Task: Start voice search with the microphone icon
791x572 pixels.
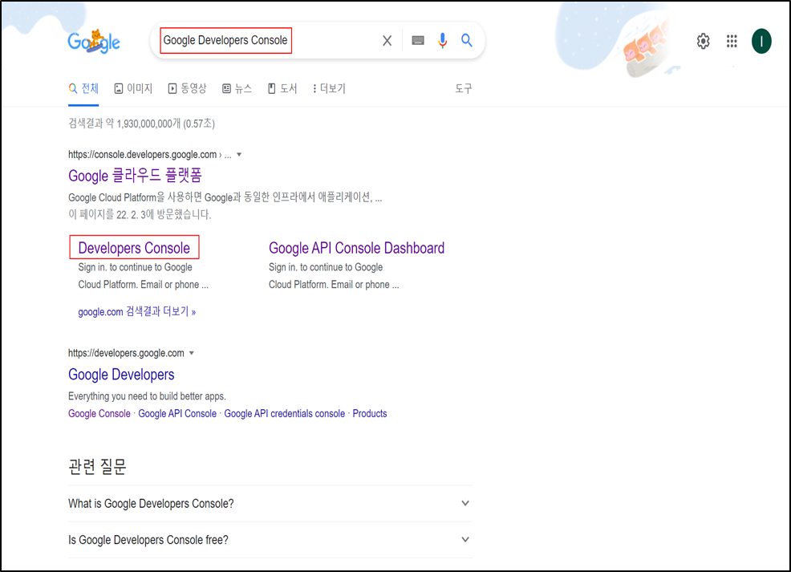Action: 442,40
